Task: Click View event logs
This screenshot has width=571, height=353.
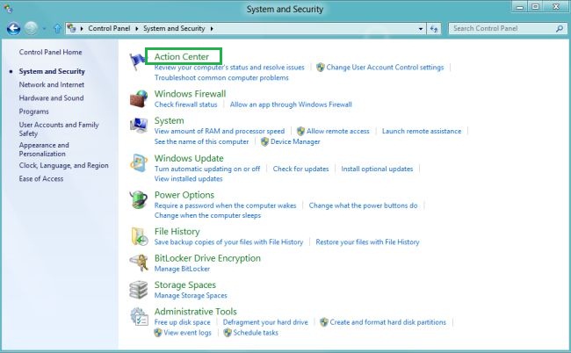Action: click(187, 333)
